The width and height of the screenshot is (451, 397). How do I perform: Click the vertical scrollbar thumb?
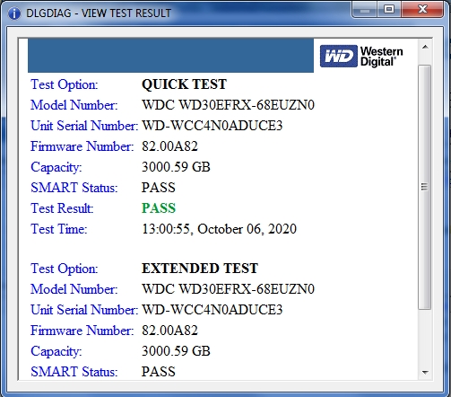pos(425,187)
